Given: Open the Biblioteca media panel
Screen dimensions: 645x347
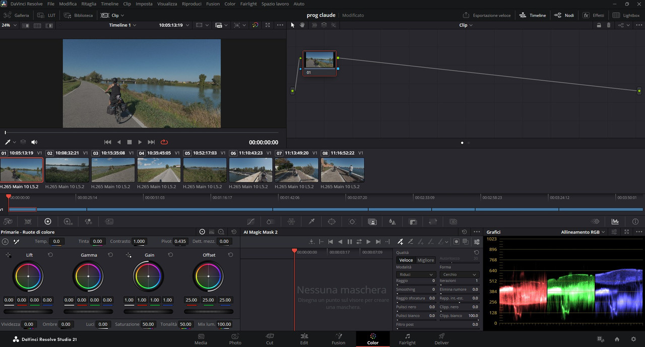Looking at the screenshot, I should (x=78, y=15).
